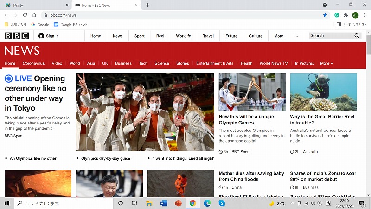
Task: Close the BBC News tab
Action: (x=136, y=5)
